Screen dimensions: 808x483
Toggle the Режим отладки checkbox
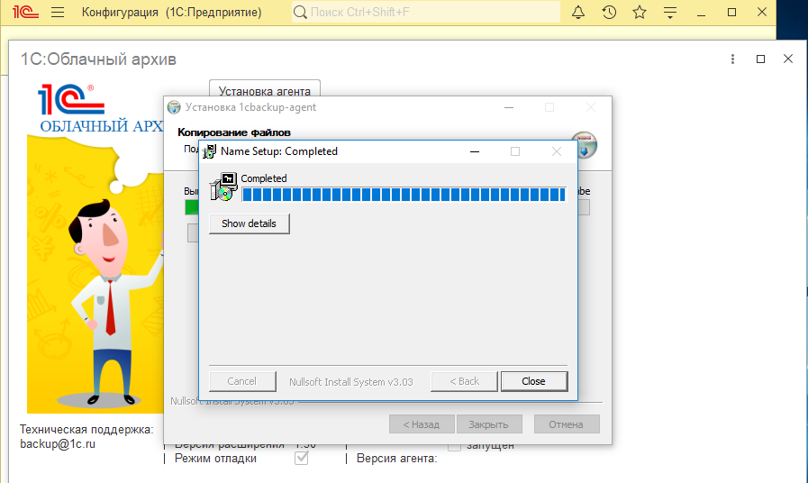pos(302,458)
